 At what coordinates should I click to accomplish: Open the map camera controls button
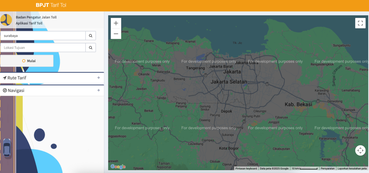pyautogui.click(x=360, y=150)
